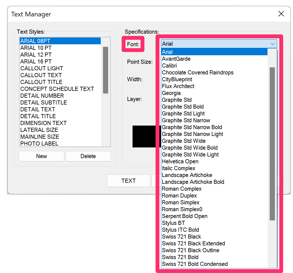Select Swiss 721 Black Extended
Screen dimensions: 293x273
(214, 243)
